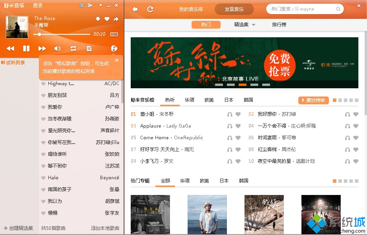The width and height of the screenshot is (367, 235).
Task: Listen to 我好想你 with headphone icon
Action: [348, 114]
